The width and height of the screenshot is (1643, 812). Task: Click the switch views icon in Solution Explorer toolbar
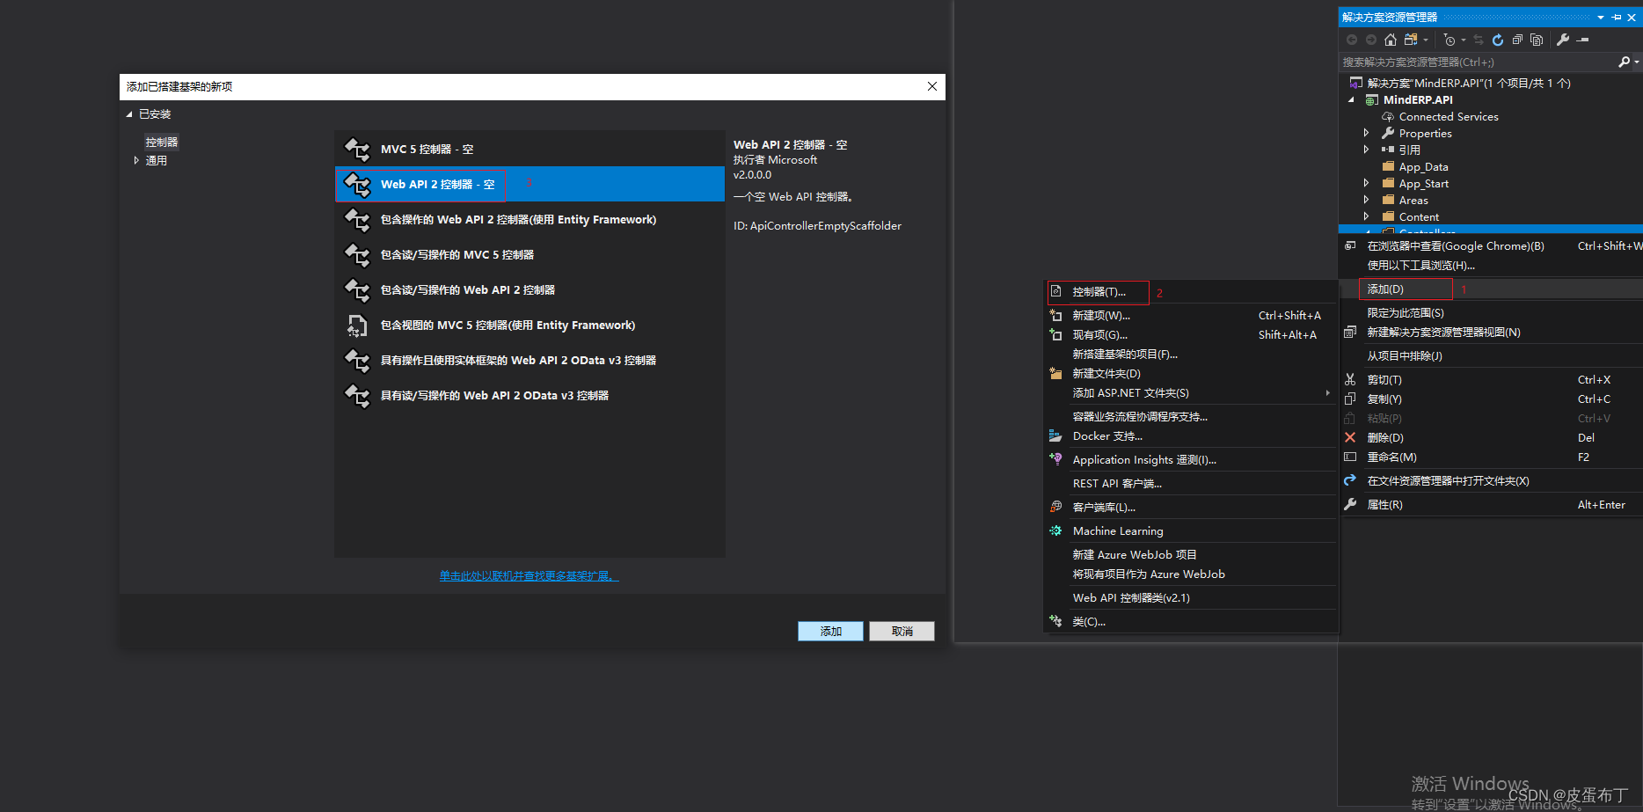(x=1411, y=40)
